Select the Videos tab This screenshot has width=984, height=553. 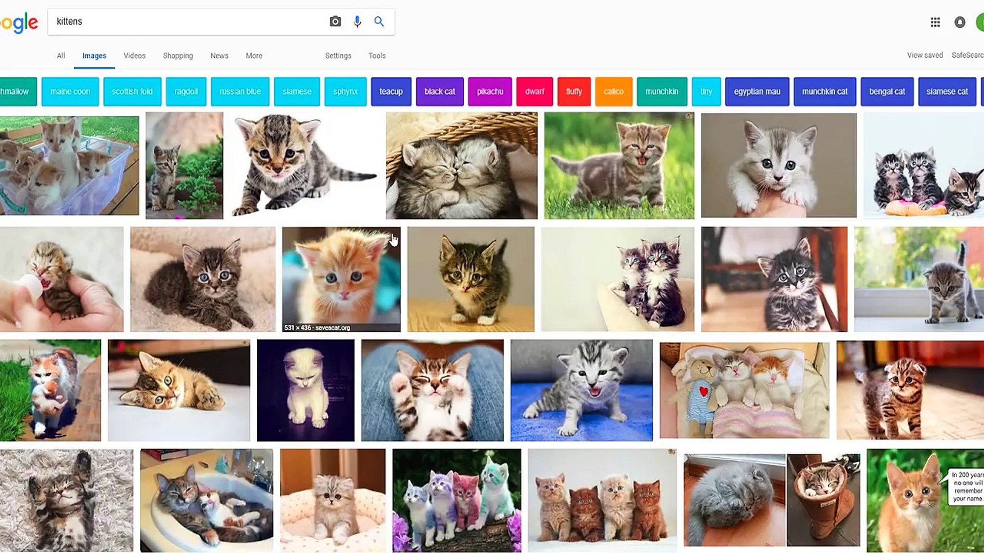[x=134, y=55]
